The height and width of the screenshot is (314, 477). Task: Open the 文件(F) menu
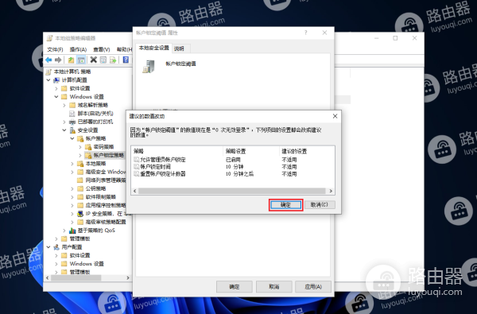55,49
